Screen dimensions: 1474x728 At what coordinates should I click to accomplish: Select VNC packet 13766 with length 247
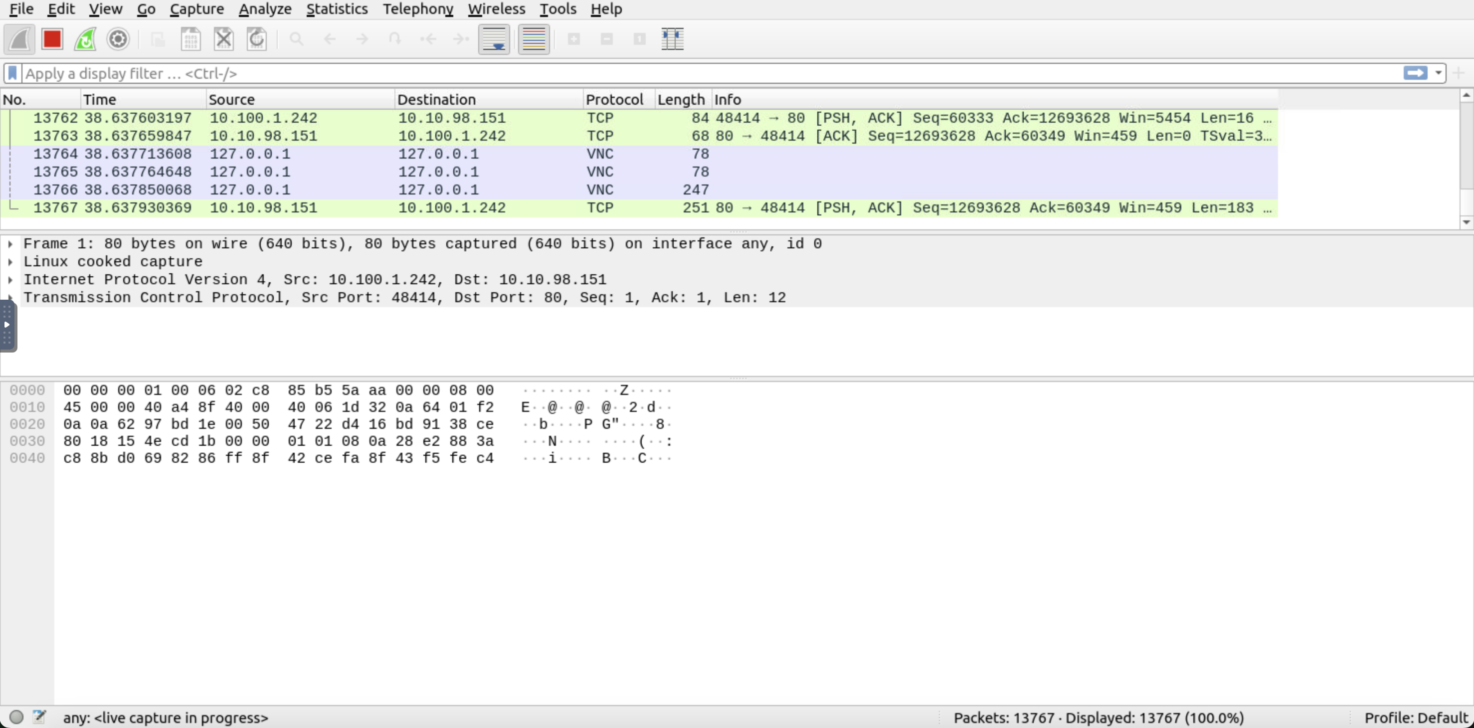[x=639, y=190]
